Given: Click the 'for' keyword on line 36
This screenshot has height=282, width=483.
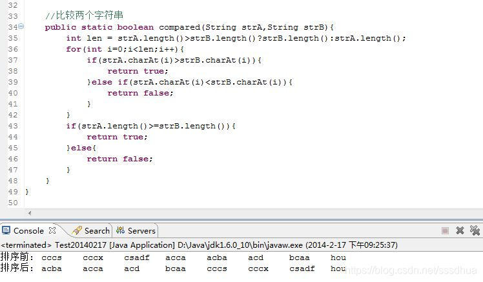Looking at the screenshot, I should point(74,49).
